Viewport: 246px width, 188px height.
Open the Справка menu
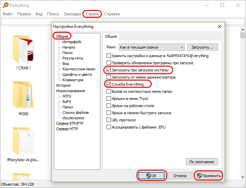[x=112, y=14]
